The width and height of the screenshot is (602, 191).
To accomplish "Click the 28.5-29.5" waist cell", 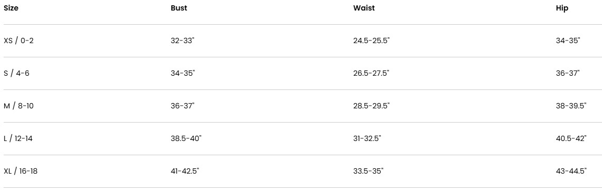I will (371, 106).
